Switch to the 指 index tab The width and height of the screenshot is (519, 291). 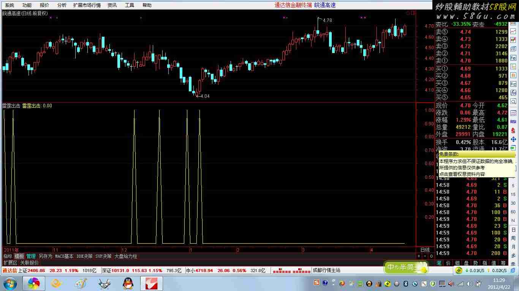pyautogui.click(x=485, y=263)
